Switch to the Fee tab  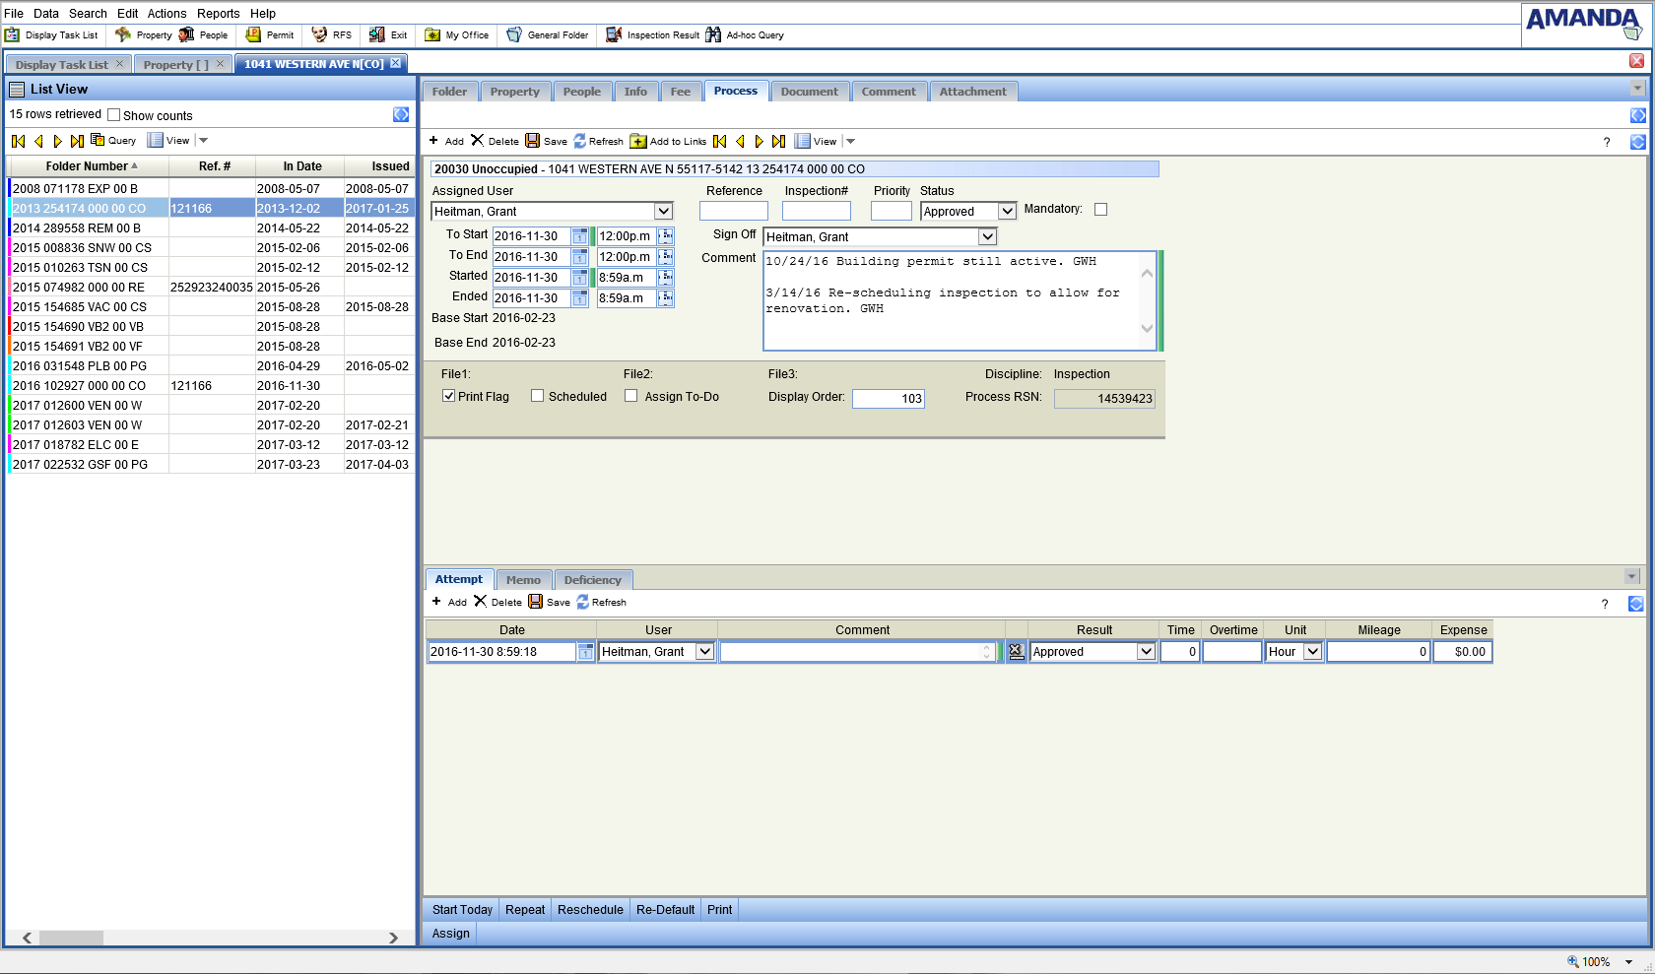[x=680, y=92]
